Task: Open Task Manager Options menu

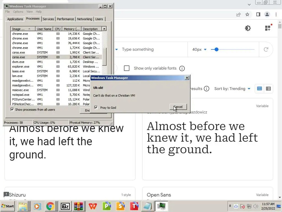Action: coord(18,12)
